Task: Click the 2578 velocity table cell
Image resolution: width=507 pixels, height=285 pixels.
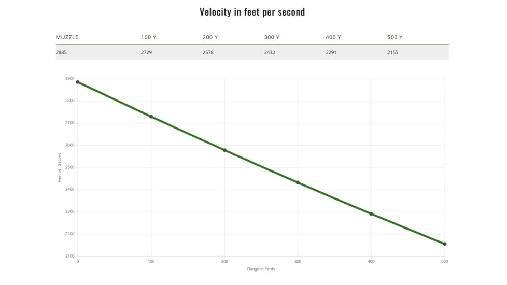Action: point(208,52)
